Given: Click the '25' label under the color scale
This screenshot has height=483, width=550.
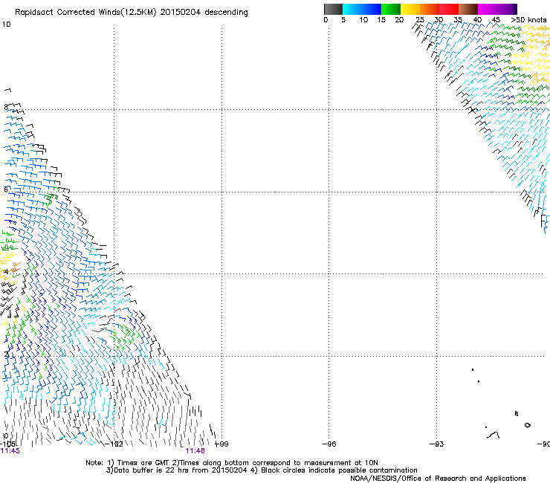Looking at the screenshot, I should (420, 20).
